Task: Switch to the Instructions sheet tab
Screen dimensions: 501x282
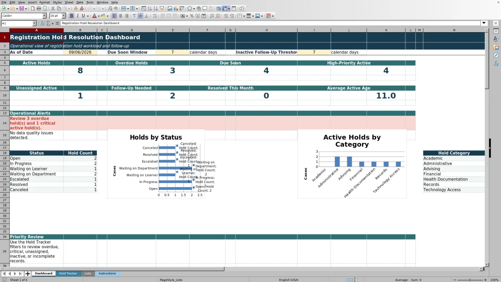Action: click(x=107, y=274)
